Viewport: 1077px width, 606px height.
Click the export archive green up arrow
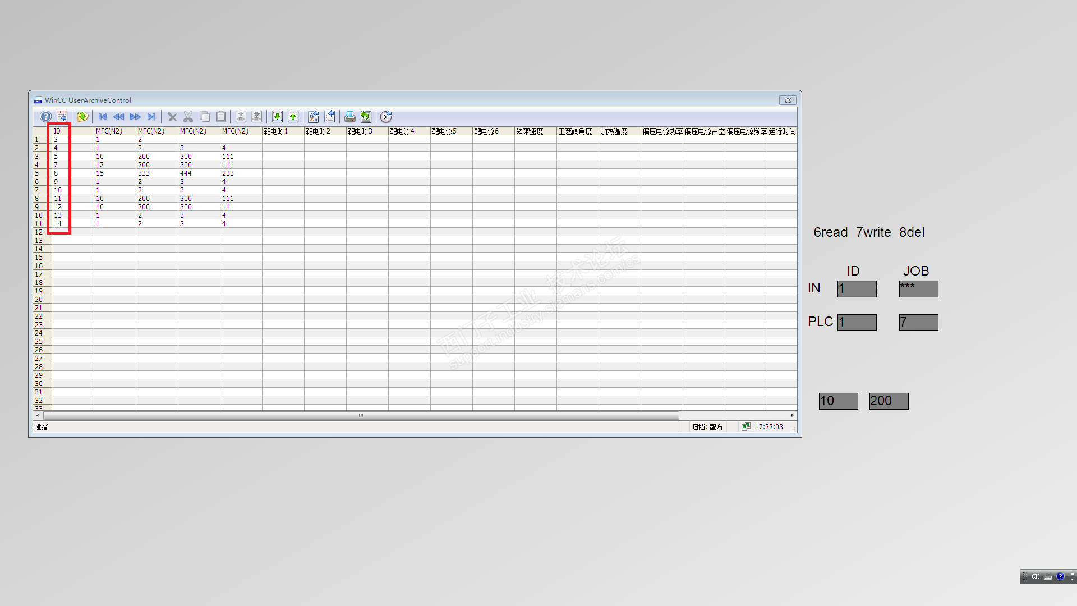[293, 117]
